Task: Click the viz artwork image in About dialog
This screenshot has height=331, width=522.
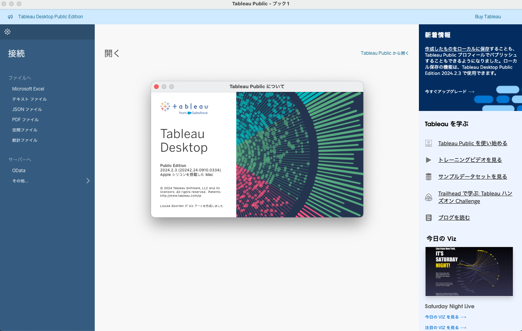Action: 300,155
